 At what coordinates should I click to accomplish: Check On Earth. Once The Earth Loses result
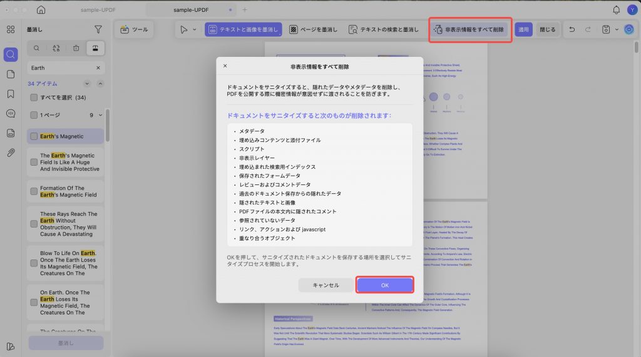pos(34,302)
